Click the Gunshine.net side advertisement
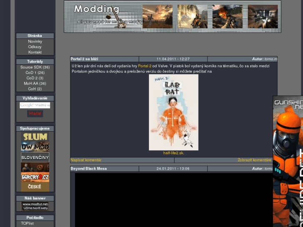The image size is (303, 227). coord(288,161)
